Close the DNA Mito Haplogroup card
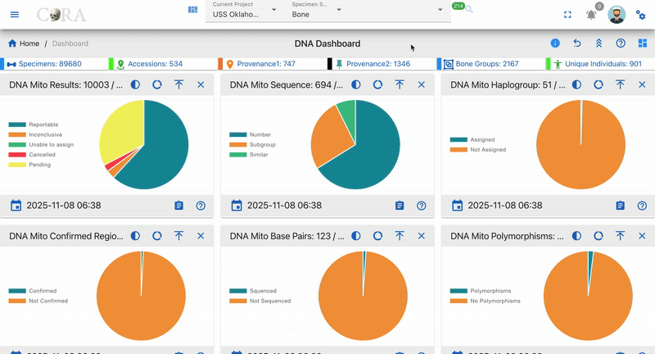This screenshot has width=655, height=354. (642, 85)
